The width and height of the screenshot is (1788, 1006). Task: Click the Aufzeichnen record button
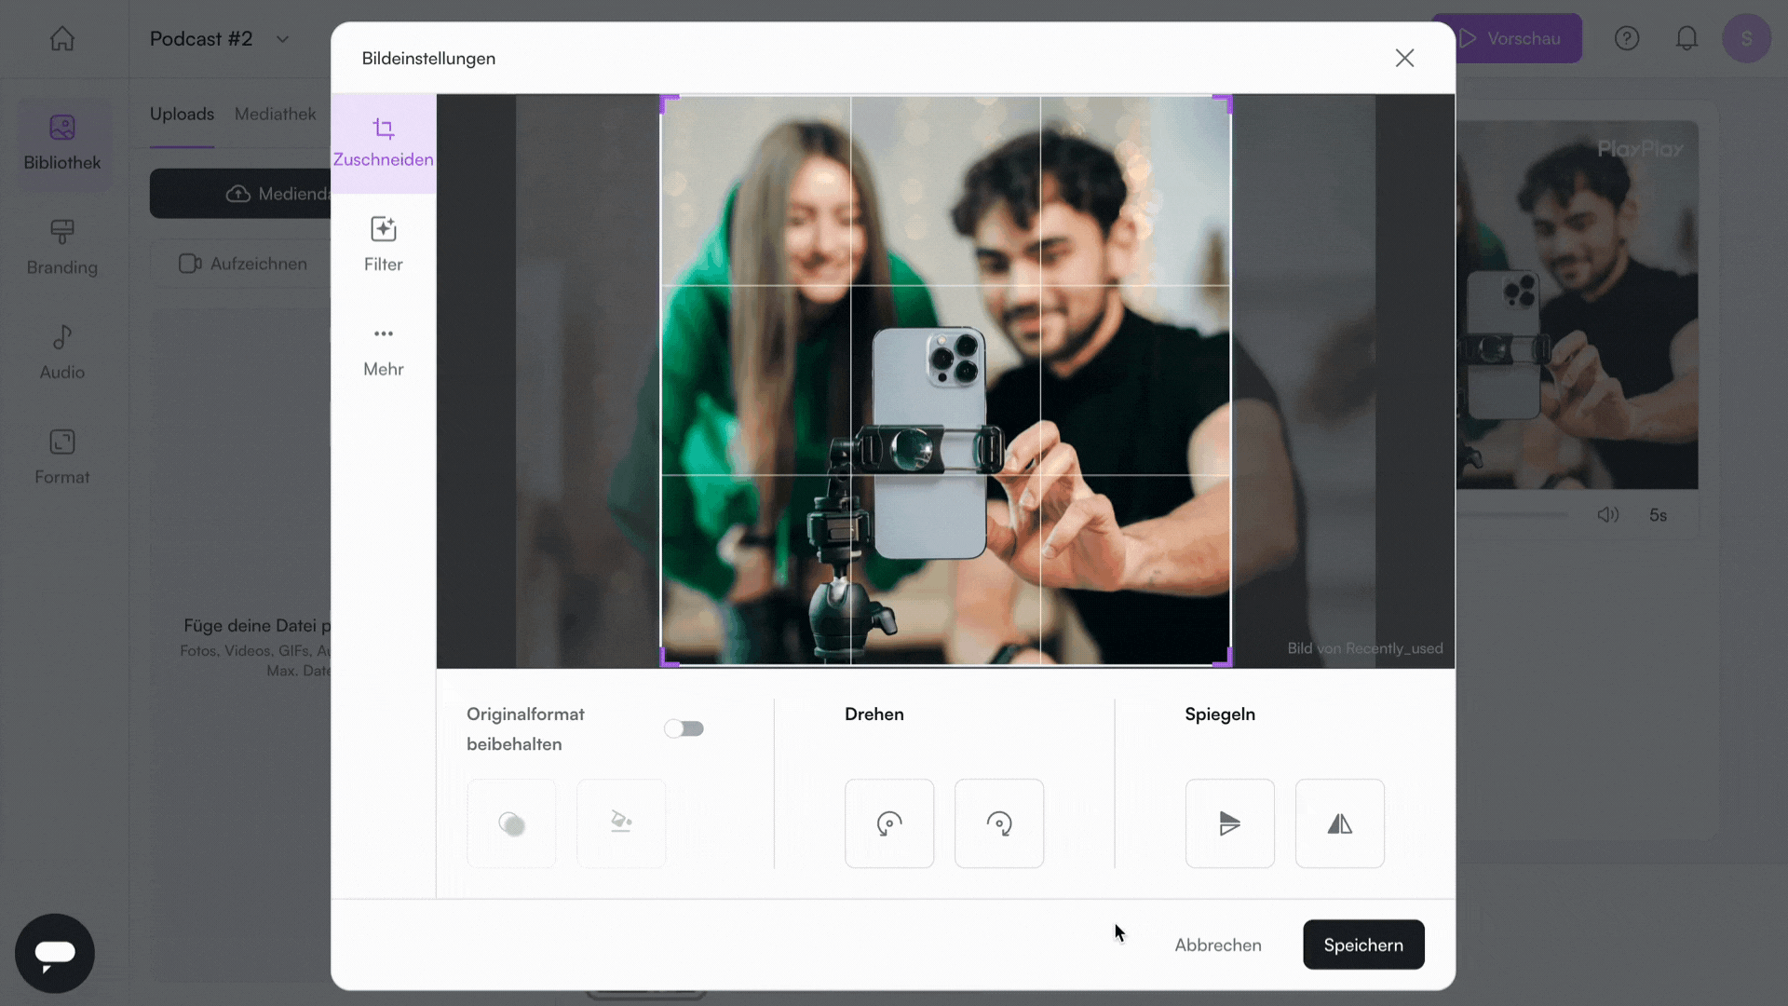(x=242, y=264)
